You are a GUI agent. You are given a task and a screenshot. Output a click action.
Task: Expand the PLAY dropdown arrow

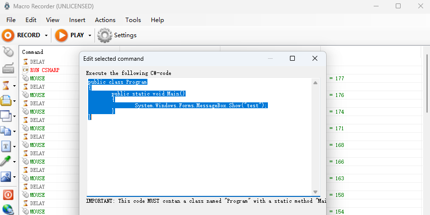point(90,36)
